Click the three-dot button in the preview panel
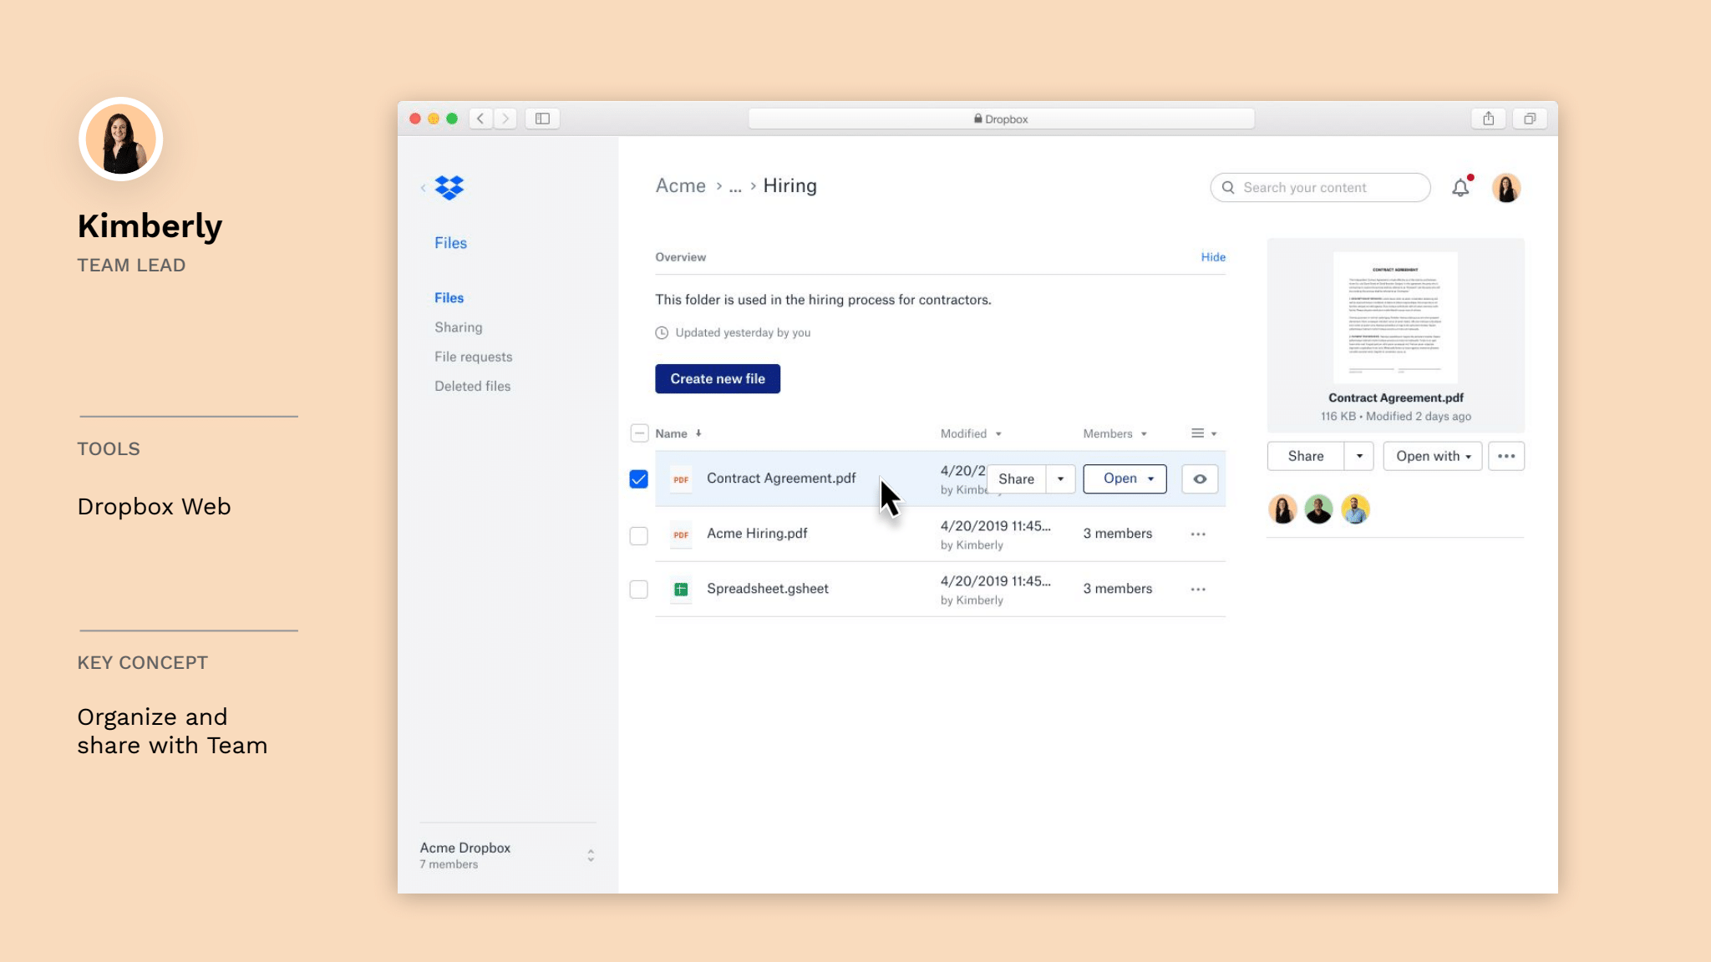Viewport: 1711px width, 962px height. pyautogui.click(x=1506, y=456)
